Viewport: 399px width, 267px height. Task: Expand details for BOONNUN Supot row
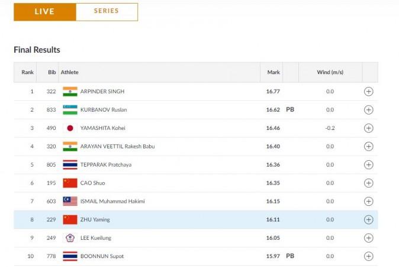pos(368,256)
